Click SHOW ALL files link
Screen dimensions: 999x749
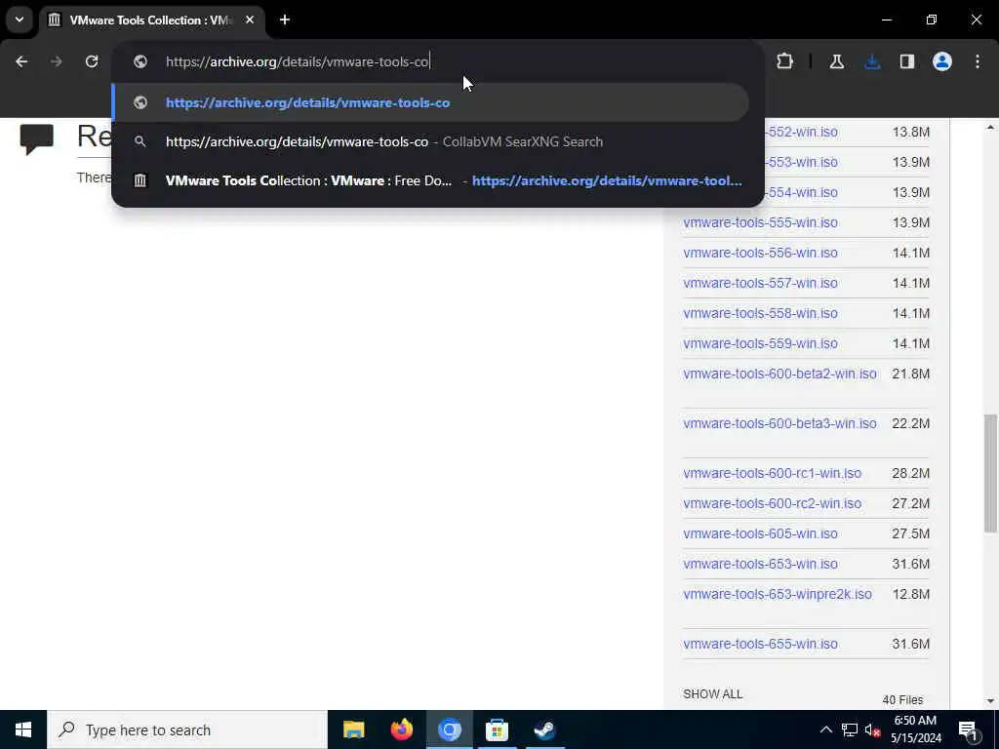pyautogui.click(x=713, y=694)
